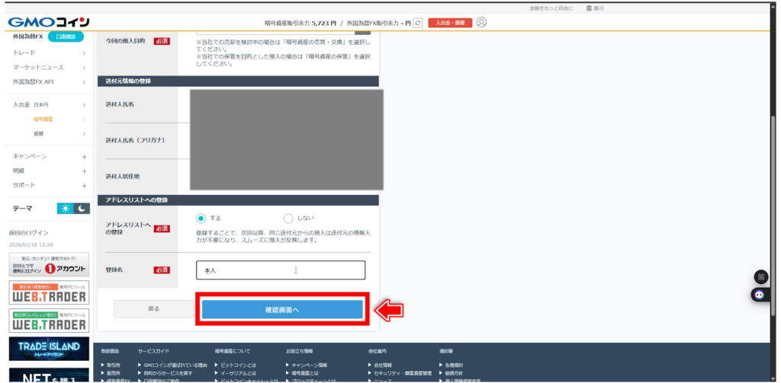781x383 pixels.
Task: Open the Discord floating icon
Action: [x=760, y=294]
